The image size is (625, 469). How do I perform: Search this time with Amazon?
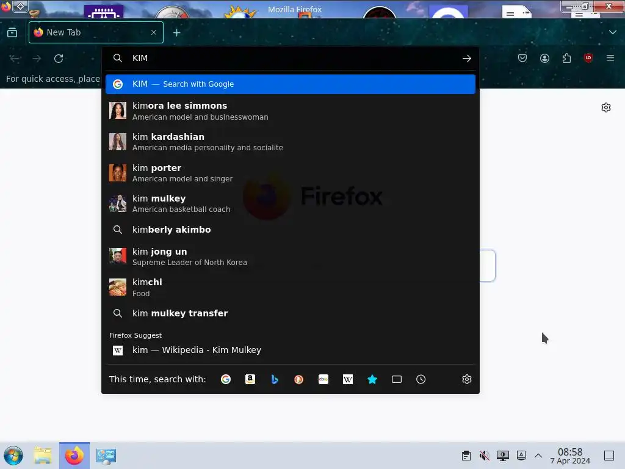[250, 379]
